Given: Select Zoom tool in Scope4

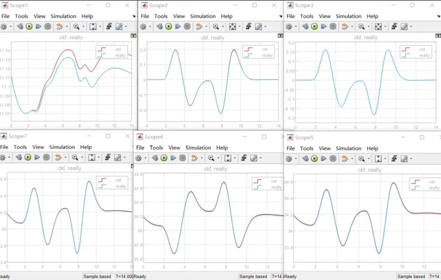Looking at the screenshot, I should (211, 158).
